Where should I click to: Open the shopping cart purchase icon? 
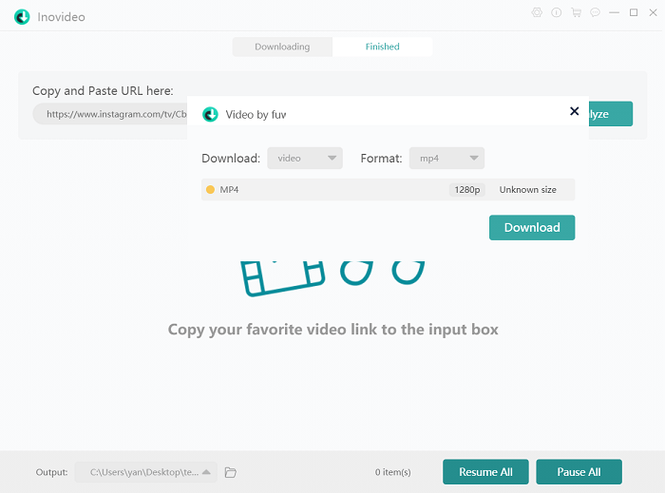[x=576, y=12]
